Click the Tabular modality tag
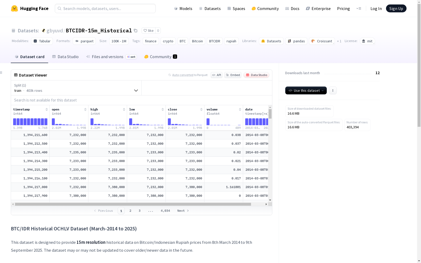The height and width of the screenshot is (263, 421). click(42, 41)
